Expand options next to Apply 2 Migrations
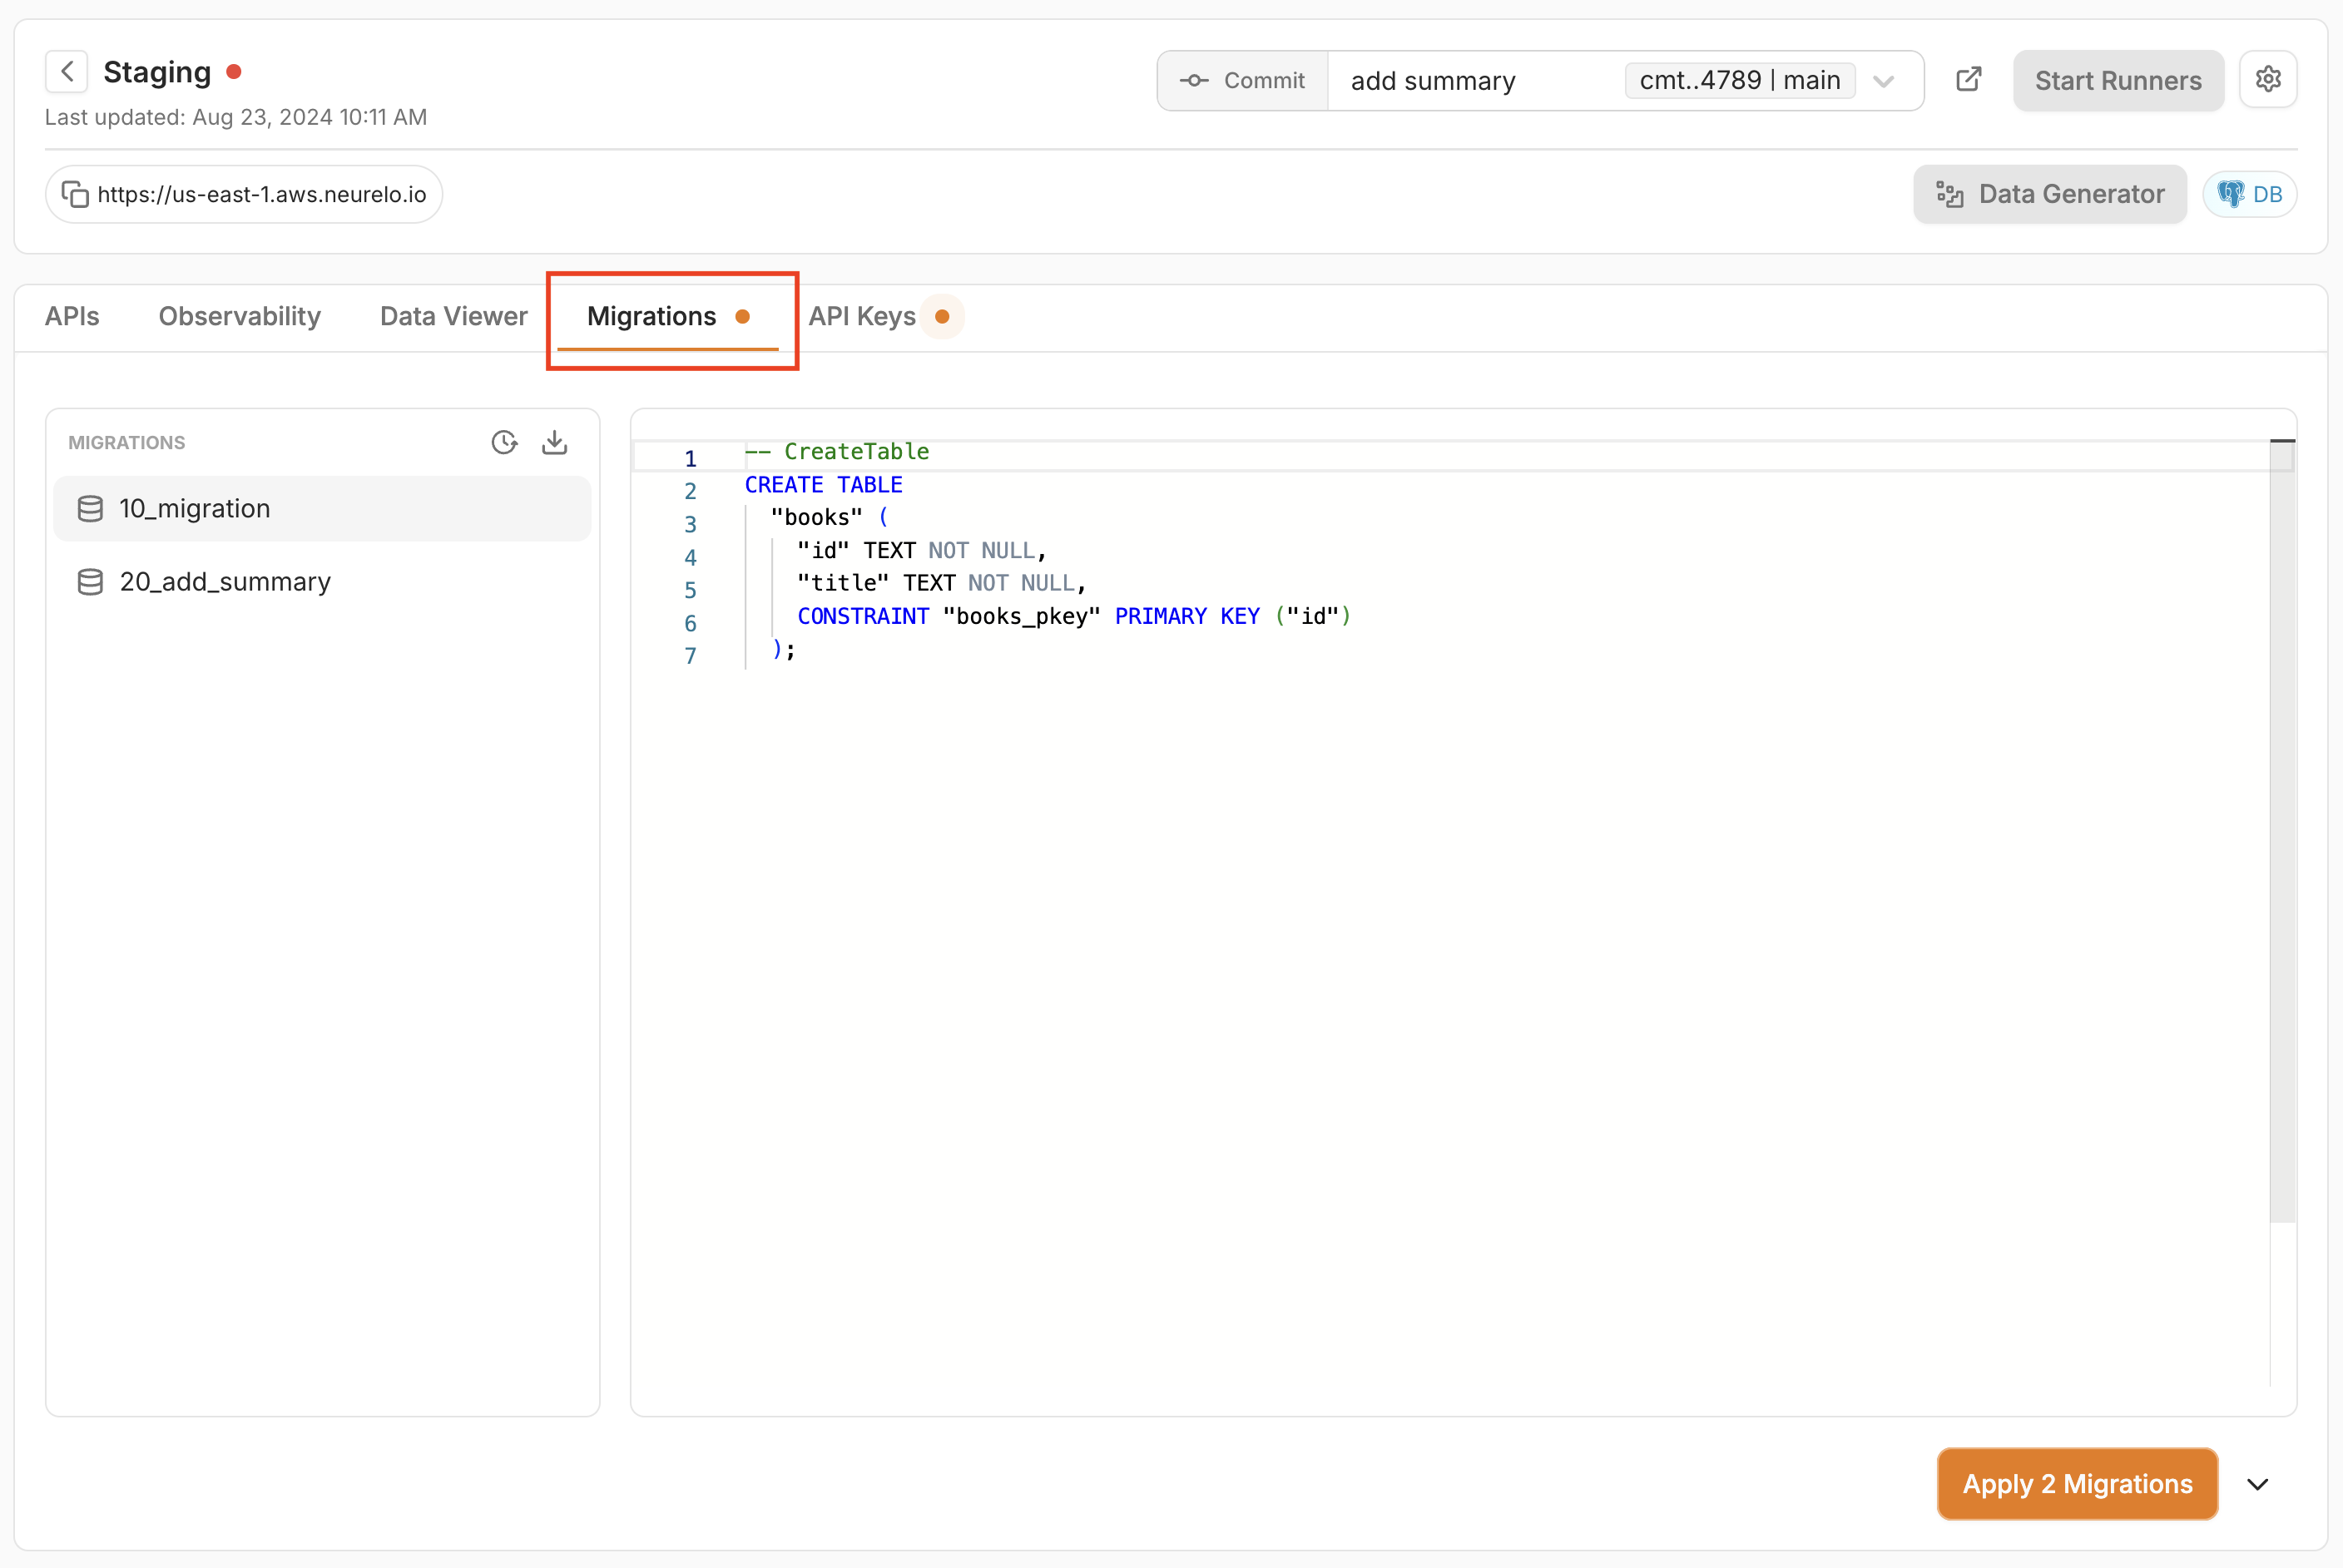 [2257, 1484]
